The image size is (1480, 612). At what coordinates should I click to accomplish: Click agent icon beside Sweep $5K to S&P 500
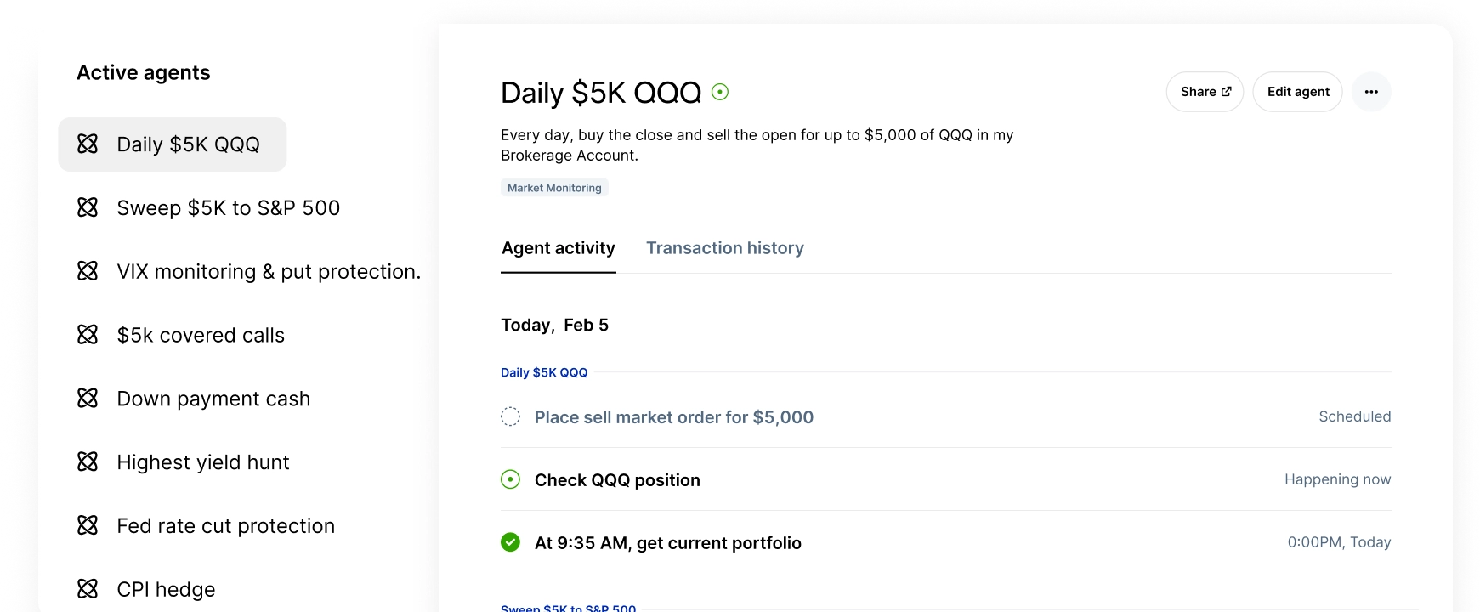[x=88, y=207]
